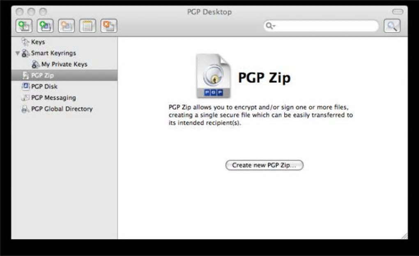Open the Clipboard notepad toolbar icon

[x=87, y=26]
